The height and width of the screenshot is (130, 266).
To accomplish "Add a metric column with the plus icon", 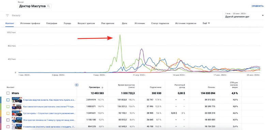I will (x=77, y=85).
